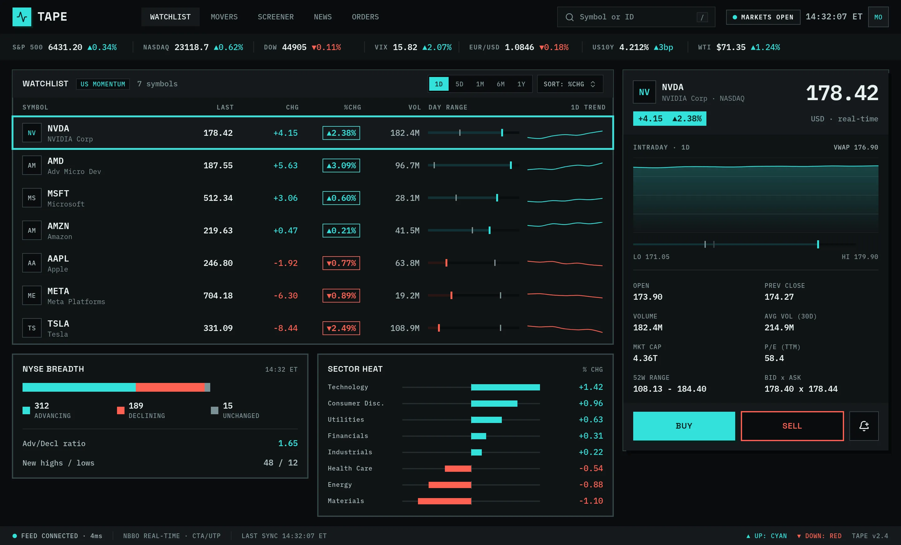The width and height of the screenshot is (901, 545).
Task: Sort by the %CHG column header
Action: [352, 107]
